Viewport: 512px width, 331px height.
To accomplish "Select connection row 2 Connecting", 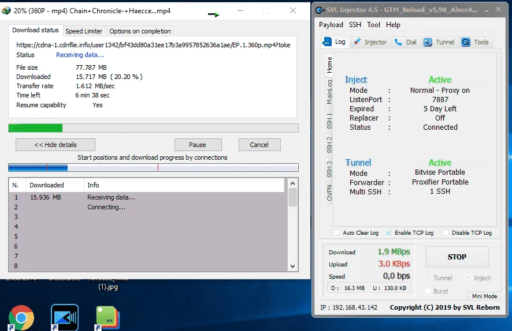I will [x=149, y=207].
